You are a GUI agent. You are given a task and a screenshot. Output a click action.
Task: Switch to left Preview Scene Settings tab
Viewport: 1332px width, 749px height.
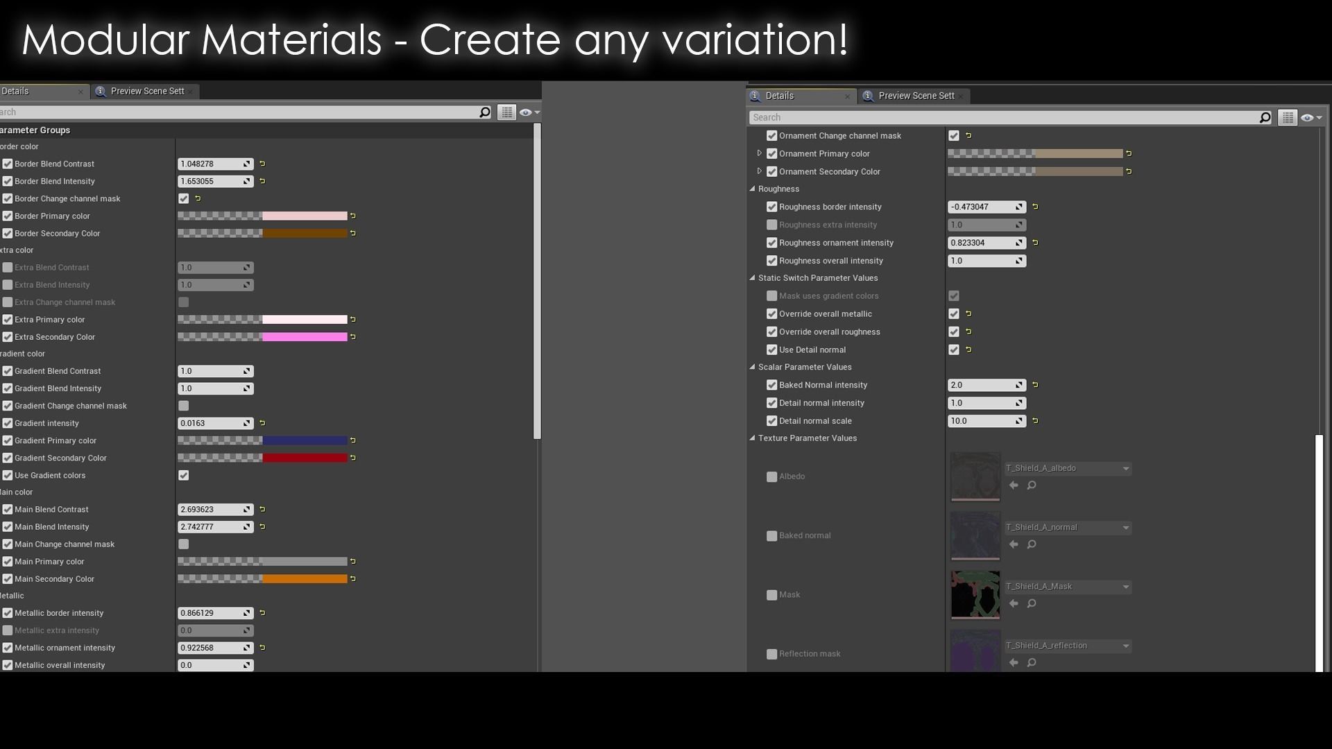click(147, 91)
